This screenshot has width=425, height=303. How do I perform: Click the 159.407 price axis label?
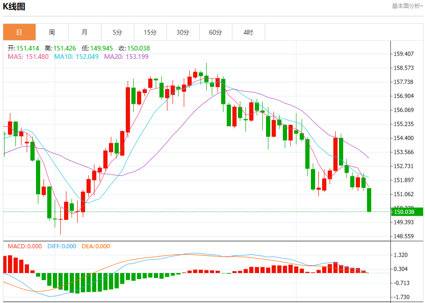(403, 54)
